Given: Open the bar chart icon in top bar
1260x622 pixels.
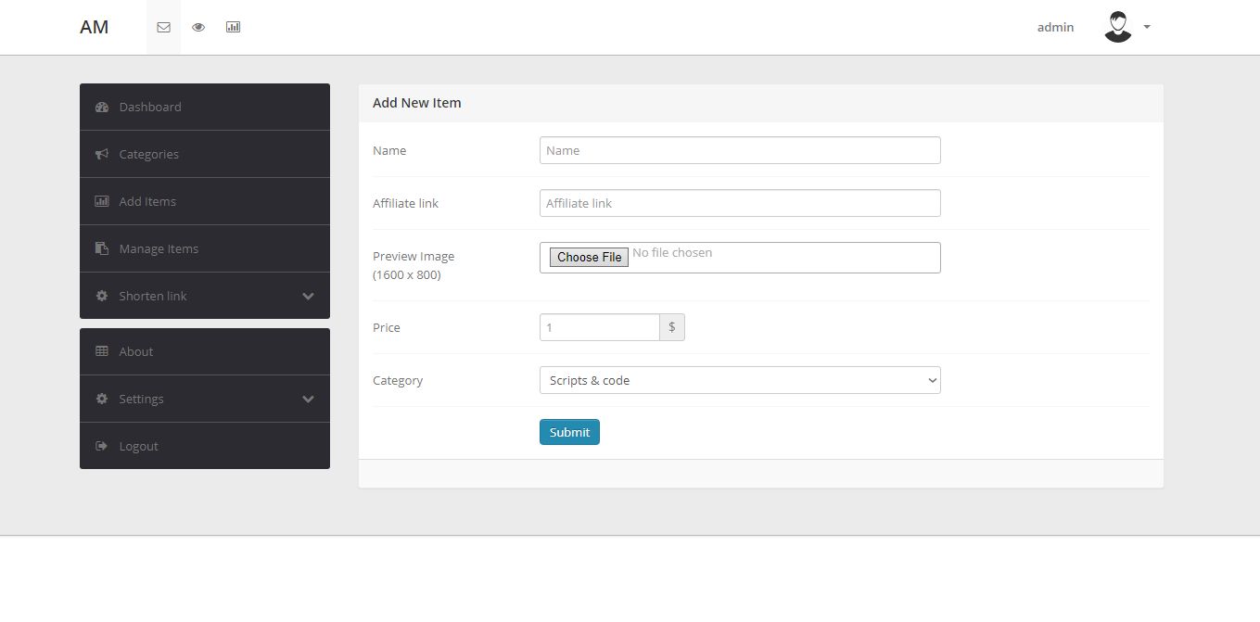Looking at the screenshot, I should click(233, 27).
